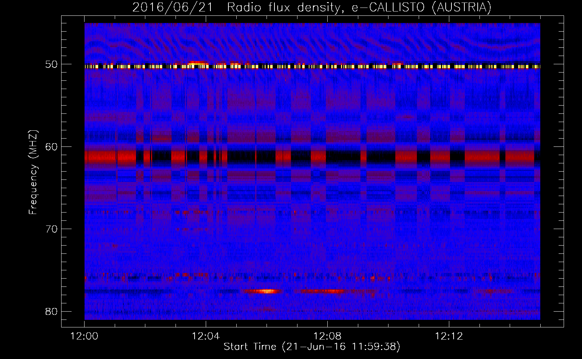Click the red emission band at 61 MHz near 12:01
The height and width of the screenshot is (359, 582).
(110, 157)
